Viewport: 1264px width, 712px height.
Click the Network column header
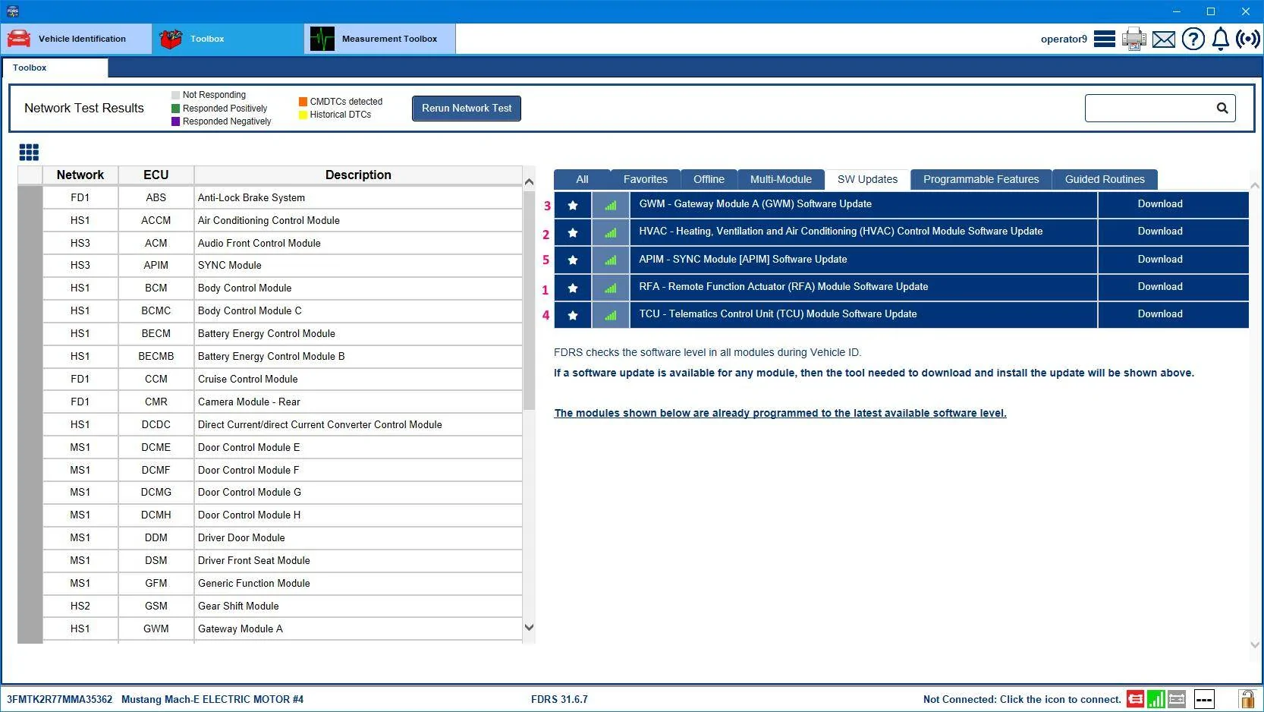(x=80, y=175)
